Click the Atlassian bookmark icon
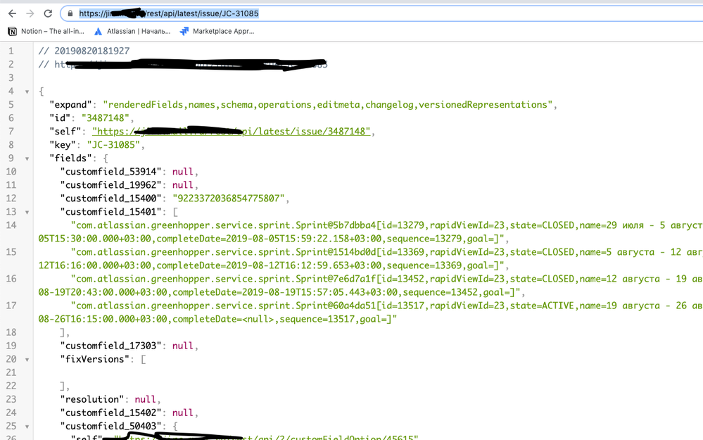This screenshot has height=440, width=703. pos(99,31)
